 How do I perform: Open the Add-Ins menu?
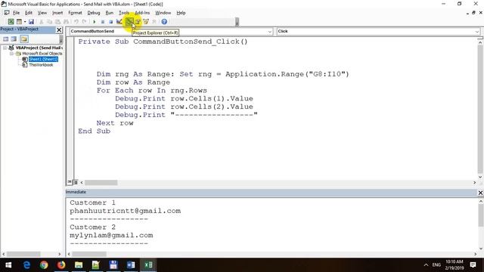tap(142, 13)
